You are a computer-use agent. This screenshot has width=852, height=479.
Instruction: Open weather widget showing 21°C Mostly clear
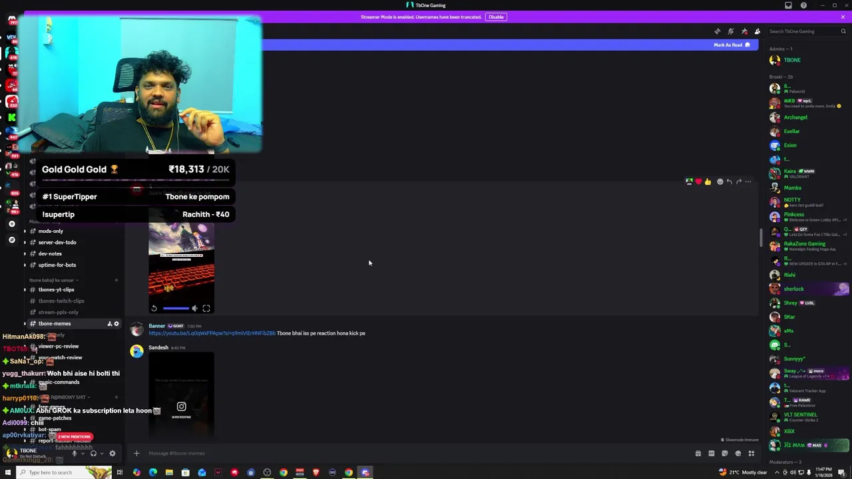pyautogui.click(x=743, y=472)
